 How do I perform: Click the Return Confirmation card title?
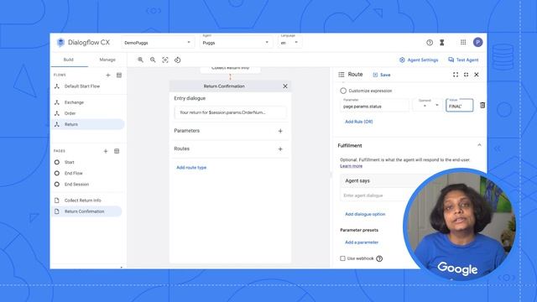224,86
